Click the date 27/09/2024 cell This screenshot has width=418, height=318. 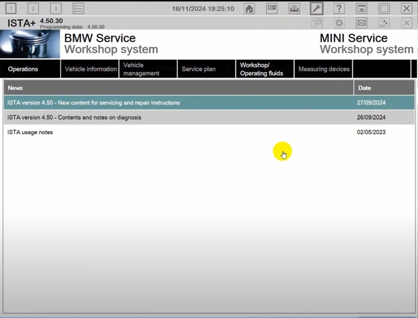(x=371, y=103)
